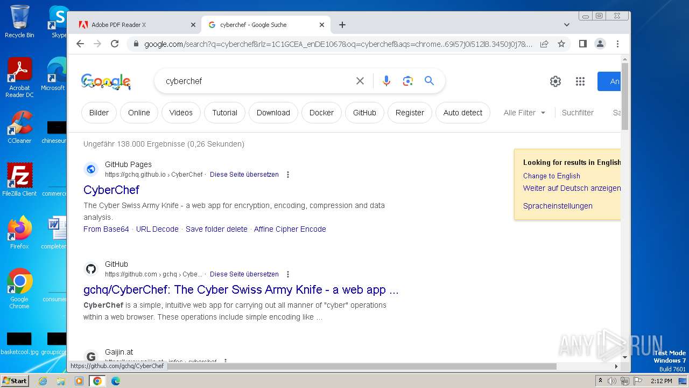Translate the GitHub Pages result page

pyautogui.click(x=244, y=175)
